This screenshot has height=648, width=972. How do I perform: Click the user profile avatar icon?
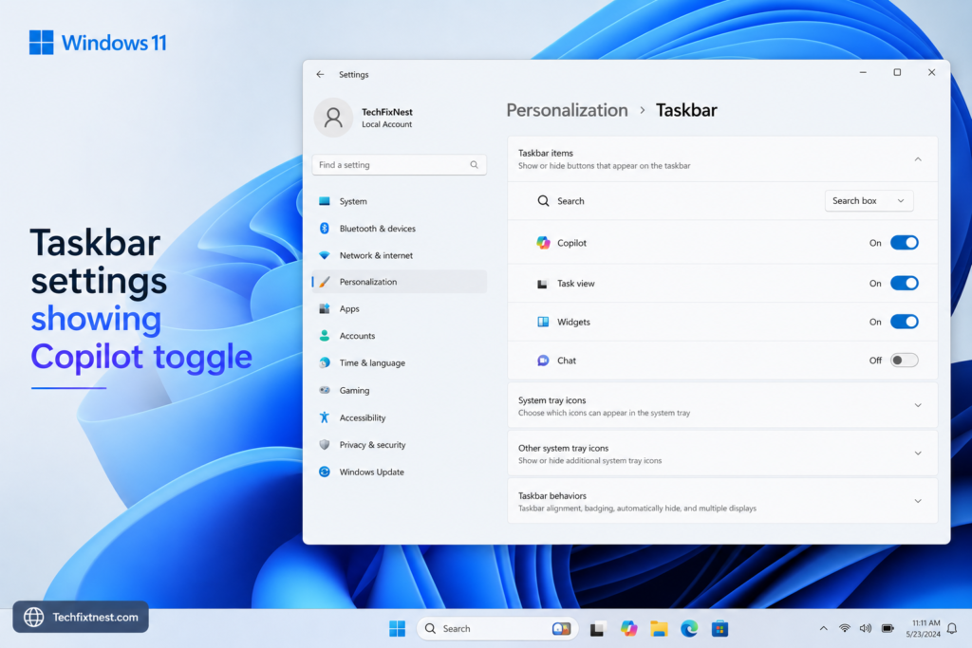click(333, 118)
